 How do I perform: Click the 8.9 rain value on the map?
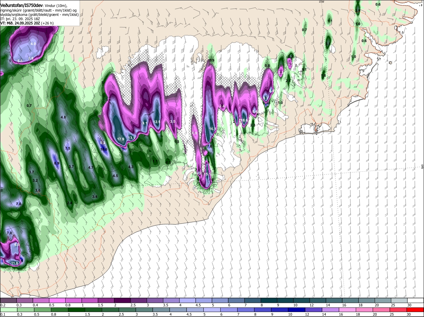point(57,163)
